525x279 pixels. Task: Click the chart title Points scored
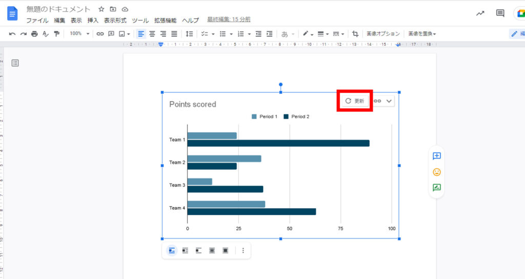(193, 104)
